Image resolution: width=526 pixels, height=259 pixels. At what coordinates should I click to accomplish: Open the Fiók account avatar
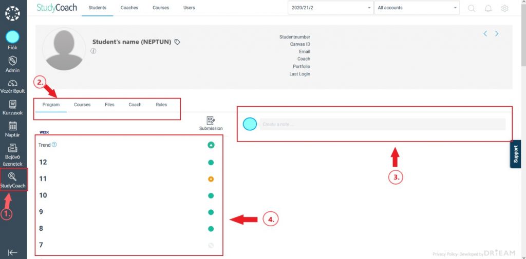pyautogui.click(x=13, y=37)
